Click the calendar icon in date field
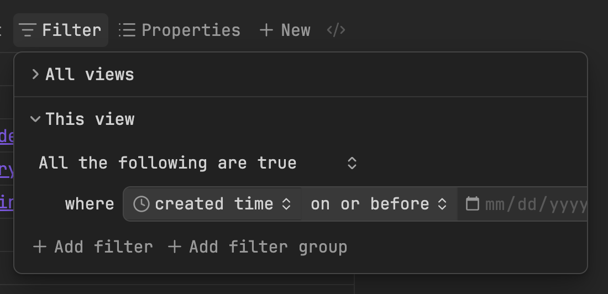This screenshot has height=294, width=608. 472,204
